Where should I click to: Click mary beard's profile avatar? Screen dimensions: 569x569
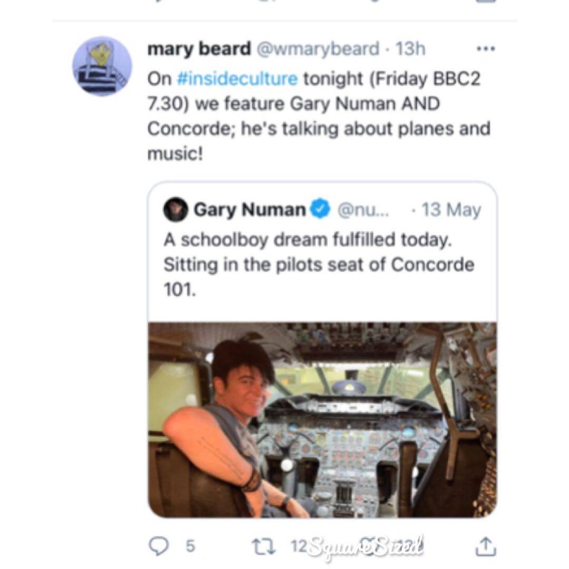(102, 66)
